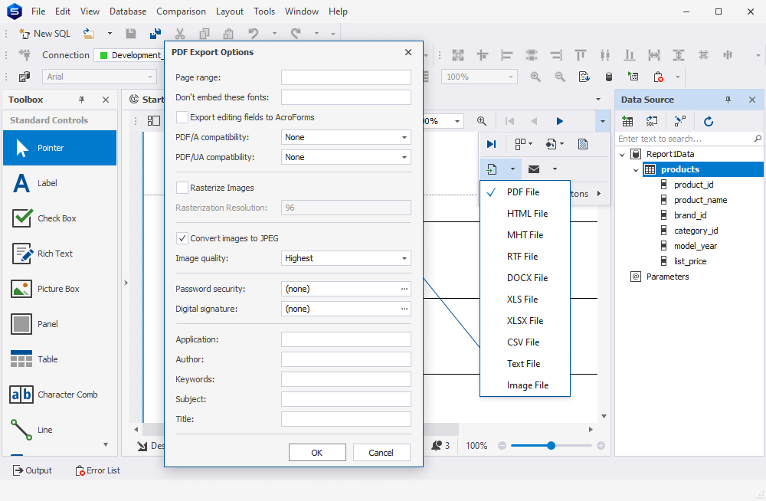Click the New SQL toolbar button
766x501 pixels.
coord(44,33)
